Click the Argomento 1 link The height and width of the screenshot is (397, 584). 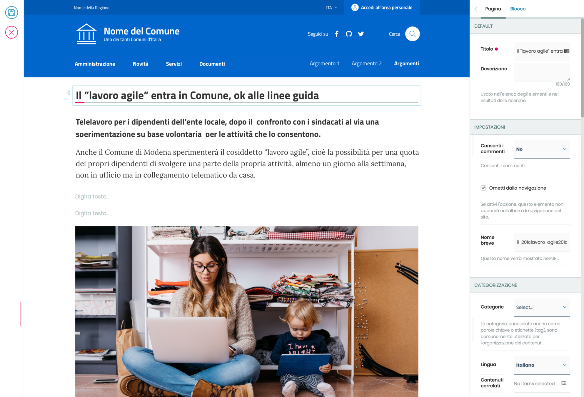point(324,64)
